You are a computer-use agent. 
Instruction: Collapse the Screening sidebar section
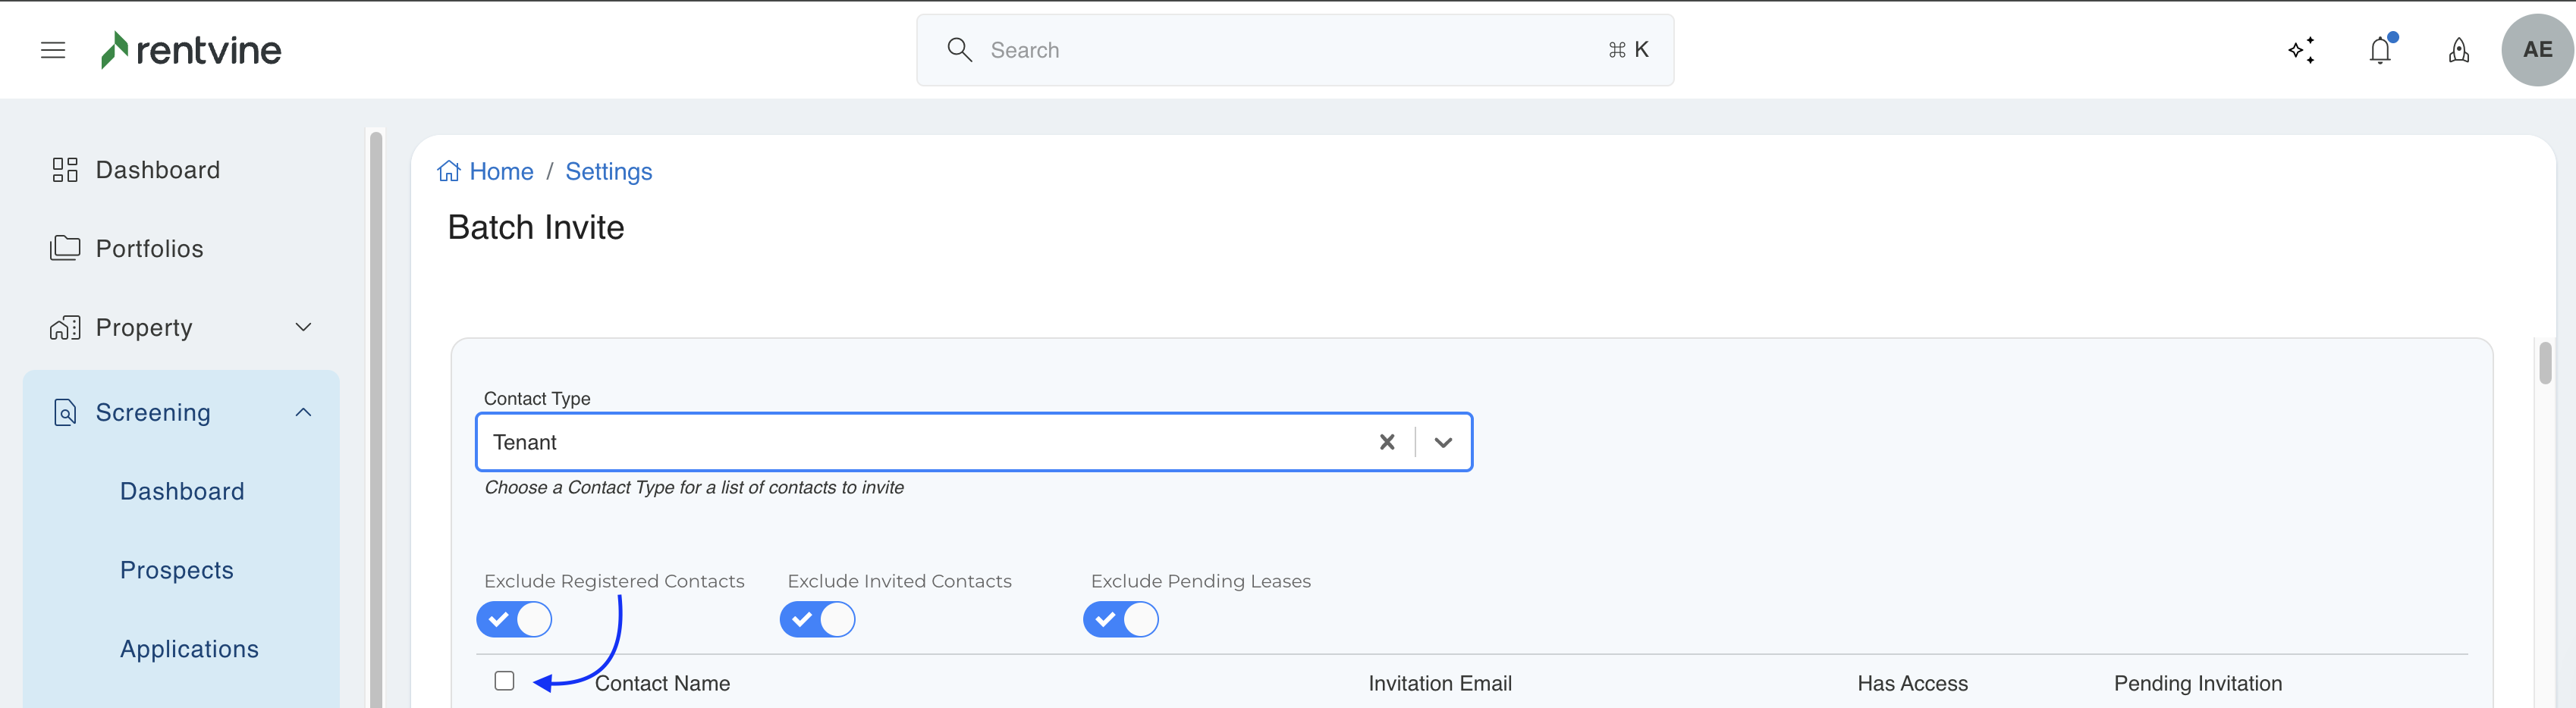[303, 412]
